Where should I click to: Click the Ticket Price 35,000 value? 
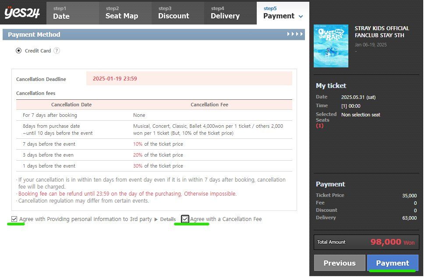(409, 196)
